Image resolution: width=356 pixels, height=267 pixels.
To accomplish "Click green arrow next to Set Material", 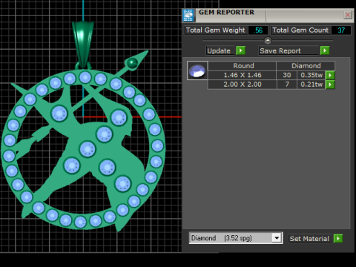I will click(338, 238).
